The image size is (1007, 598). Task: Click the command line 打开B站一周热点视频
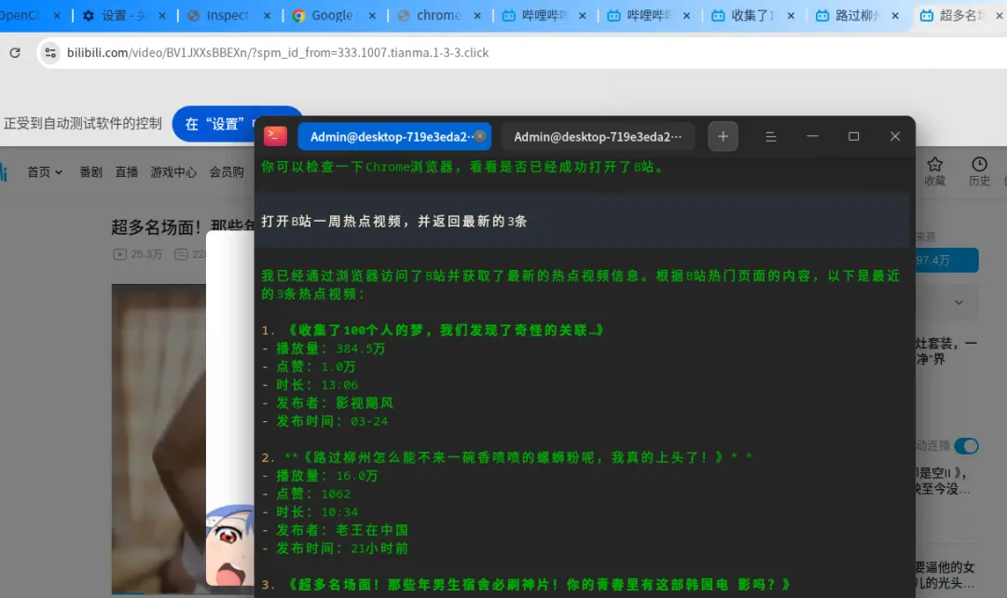click(394, 222)
